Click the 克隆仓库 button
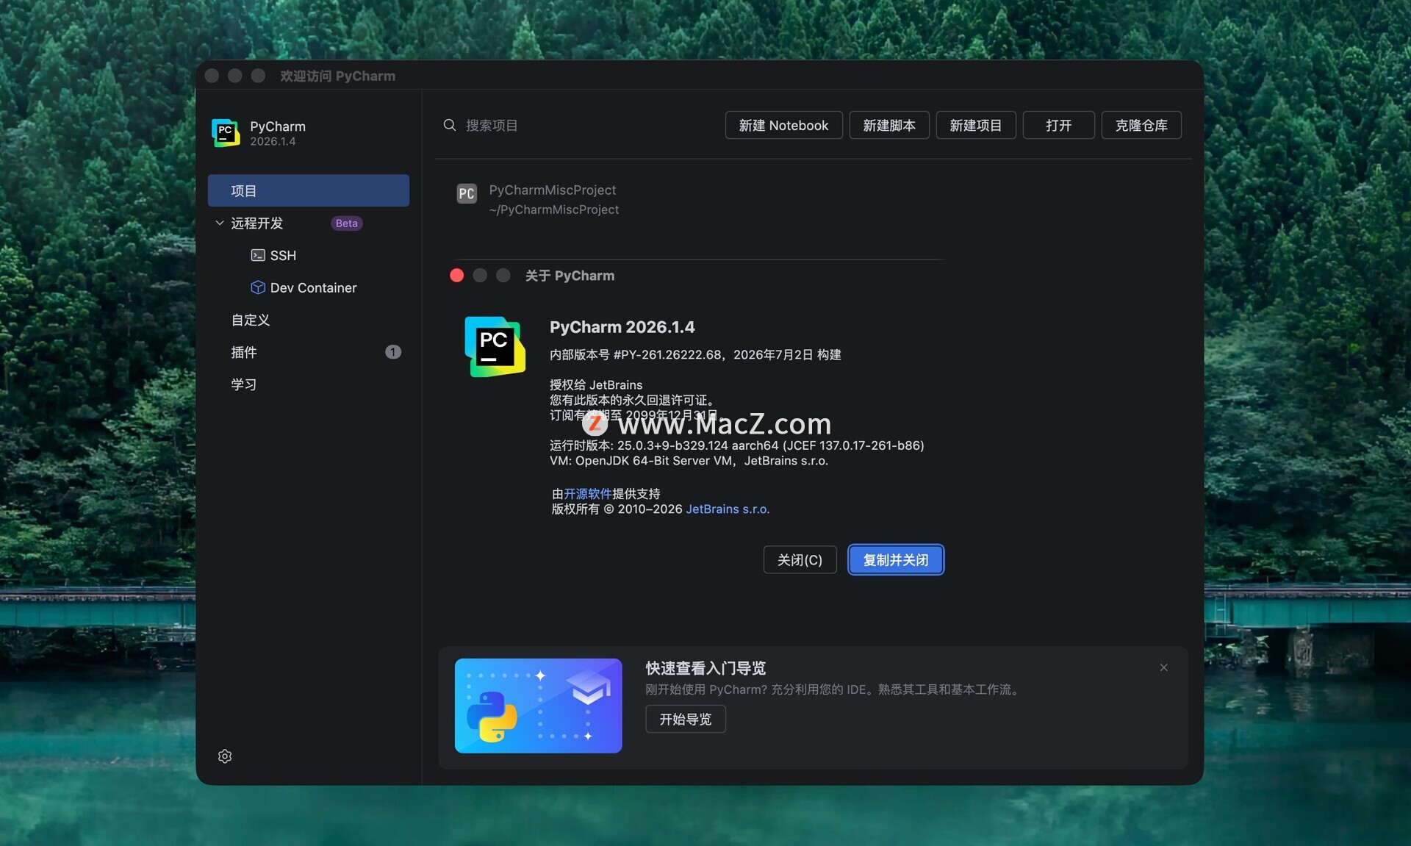Screen dimensions: 1411x846 (x=1141, y=125)
